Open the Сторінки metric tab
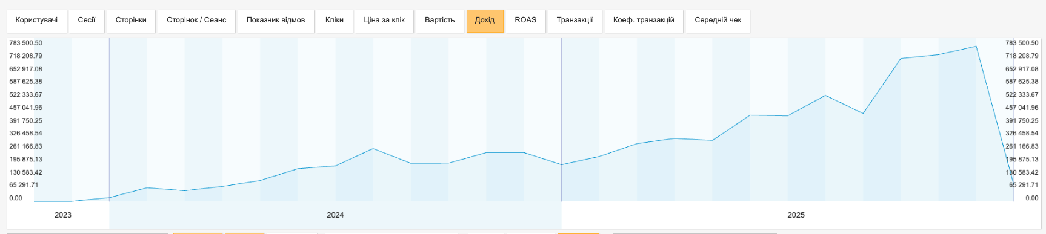Screen dimensions: 1046x234 click(131, 20)
